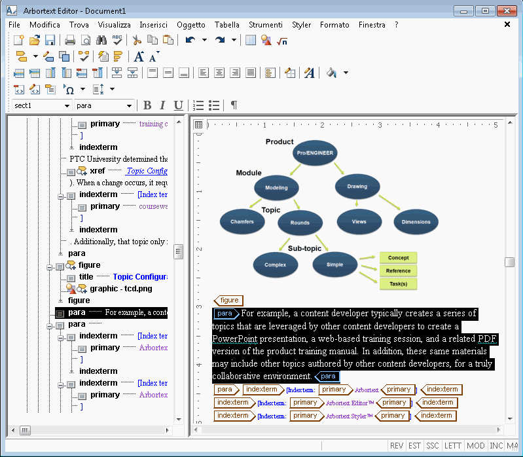The width and height of the screenshot is (523, 457).
Task: Select the graphic - tcd.png tree item
Action: pyautogui.click(x=120, y=289)
